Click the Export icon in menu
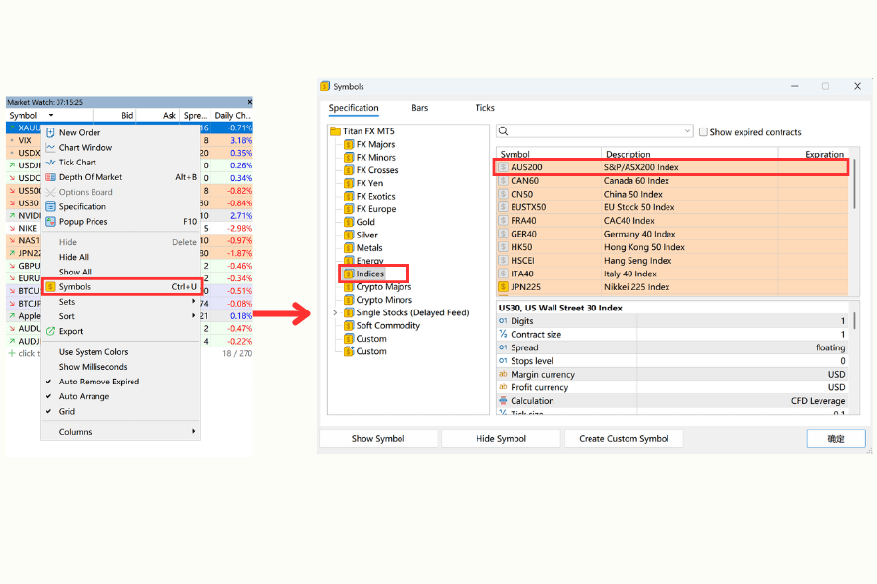 point(50,331)
